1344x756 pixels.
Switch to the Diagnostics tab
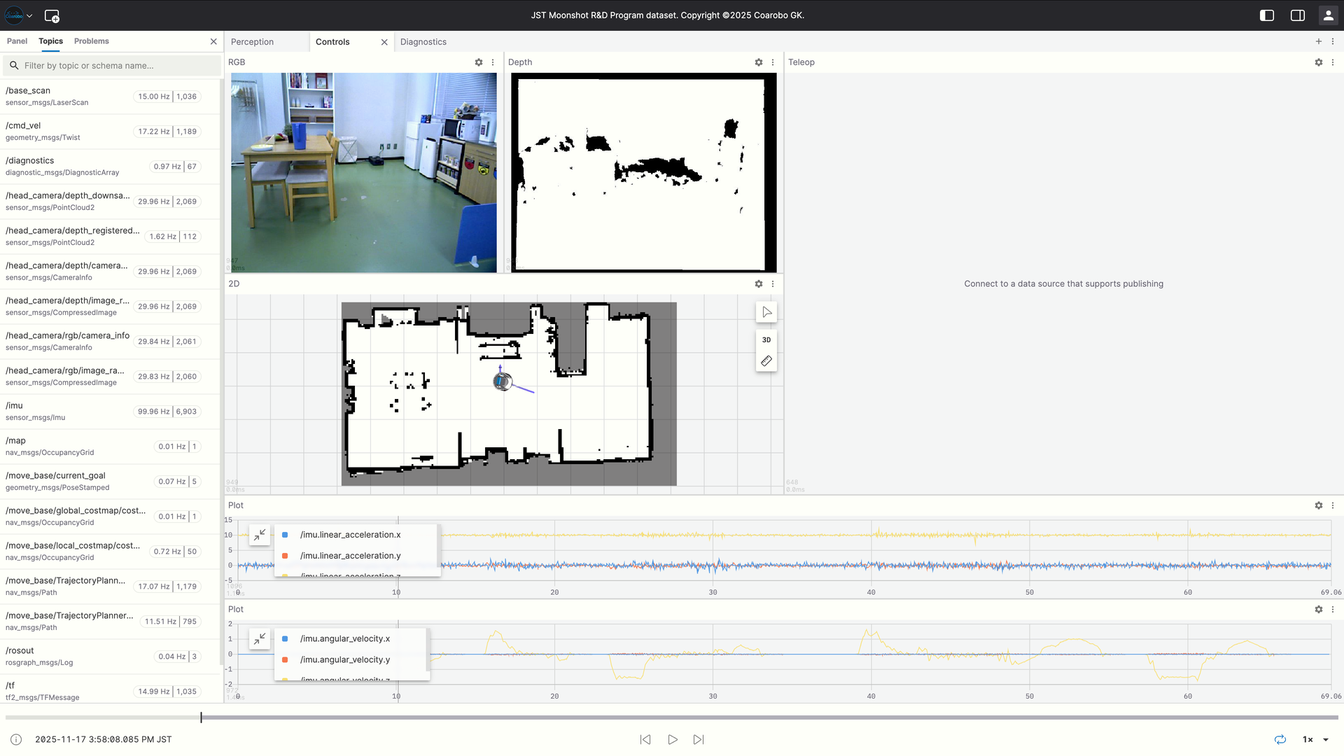click(x=423, y=41)
